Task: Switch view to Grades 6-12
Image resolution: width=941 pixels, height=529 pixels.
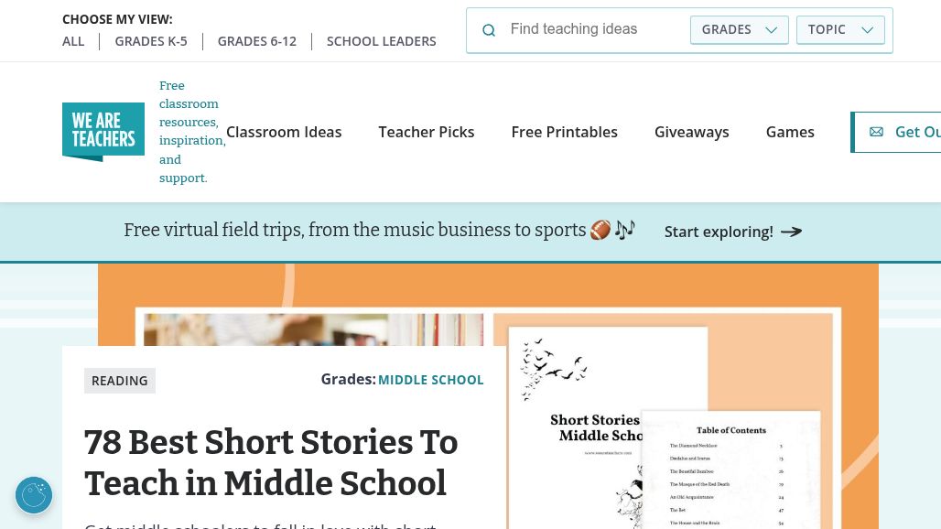Action: (257, 41)
